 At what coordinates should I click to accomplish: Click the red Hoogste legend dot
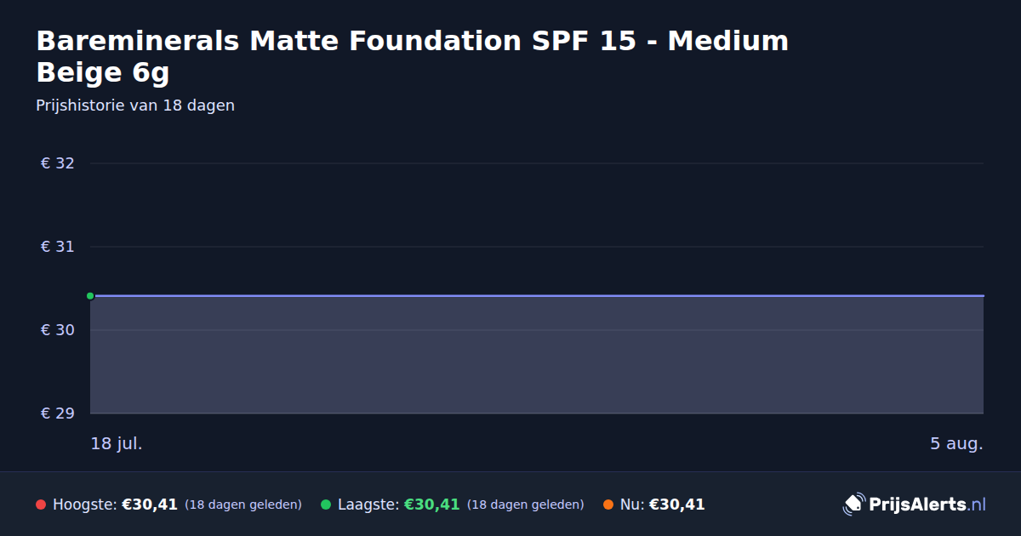point(41,505)
